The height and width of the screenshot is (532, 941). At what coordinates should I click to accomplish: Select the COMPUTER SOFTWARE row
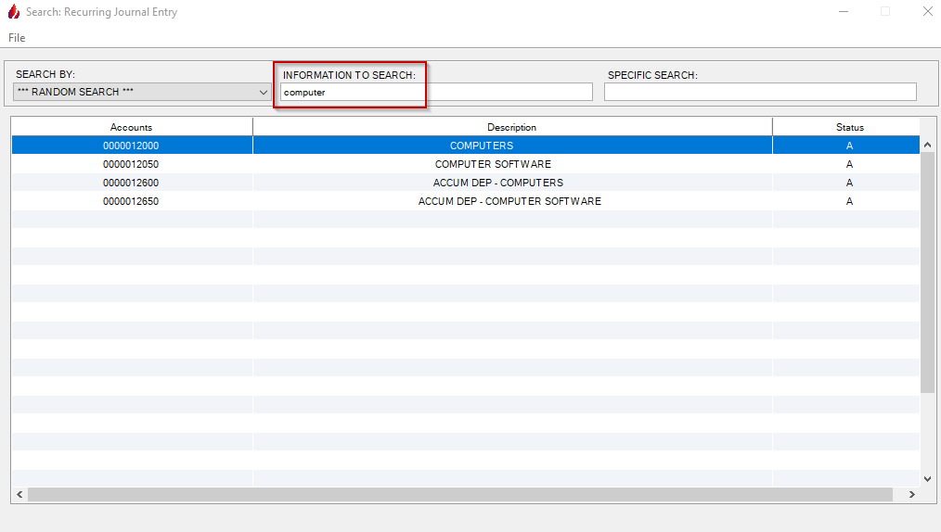[493, 164]
